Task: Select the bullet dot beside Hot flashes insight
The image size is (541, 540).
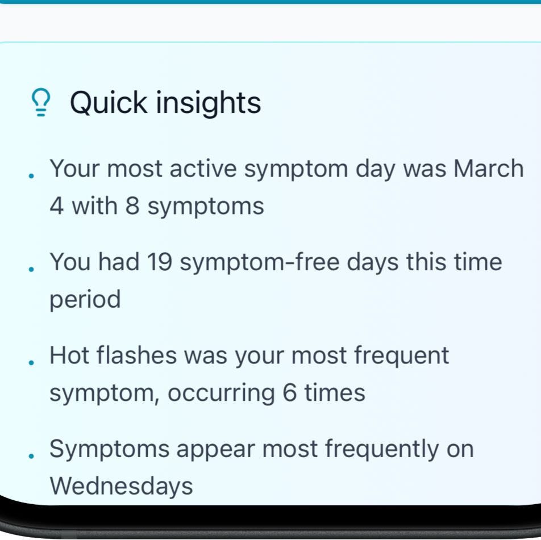Action: 31,363
